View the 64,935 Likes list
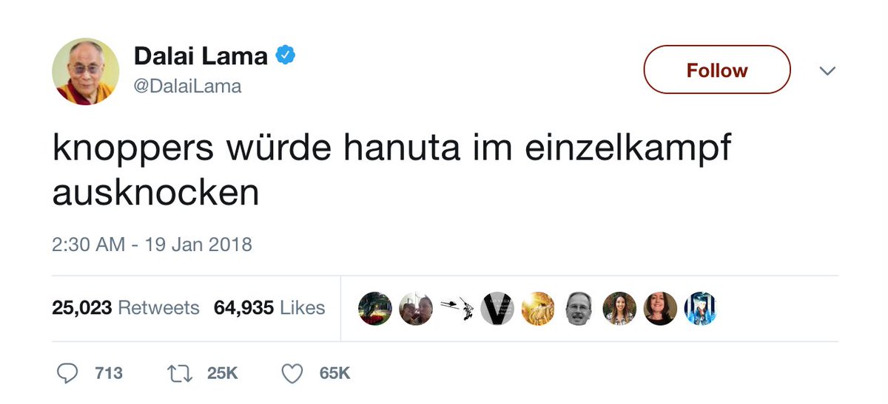This screenshot has height=404, width=888. click(269, 307)
